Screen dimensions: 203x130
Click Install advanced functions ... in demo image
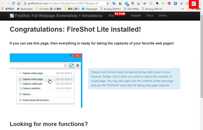[x=46, y=100]
